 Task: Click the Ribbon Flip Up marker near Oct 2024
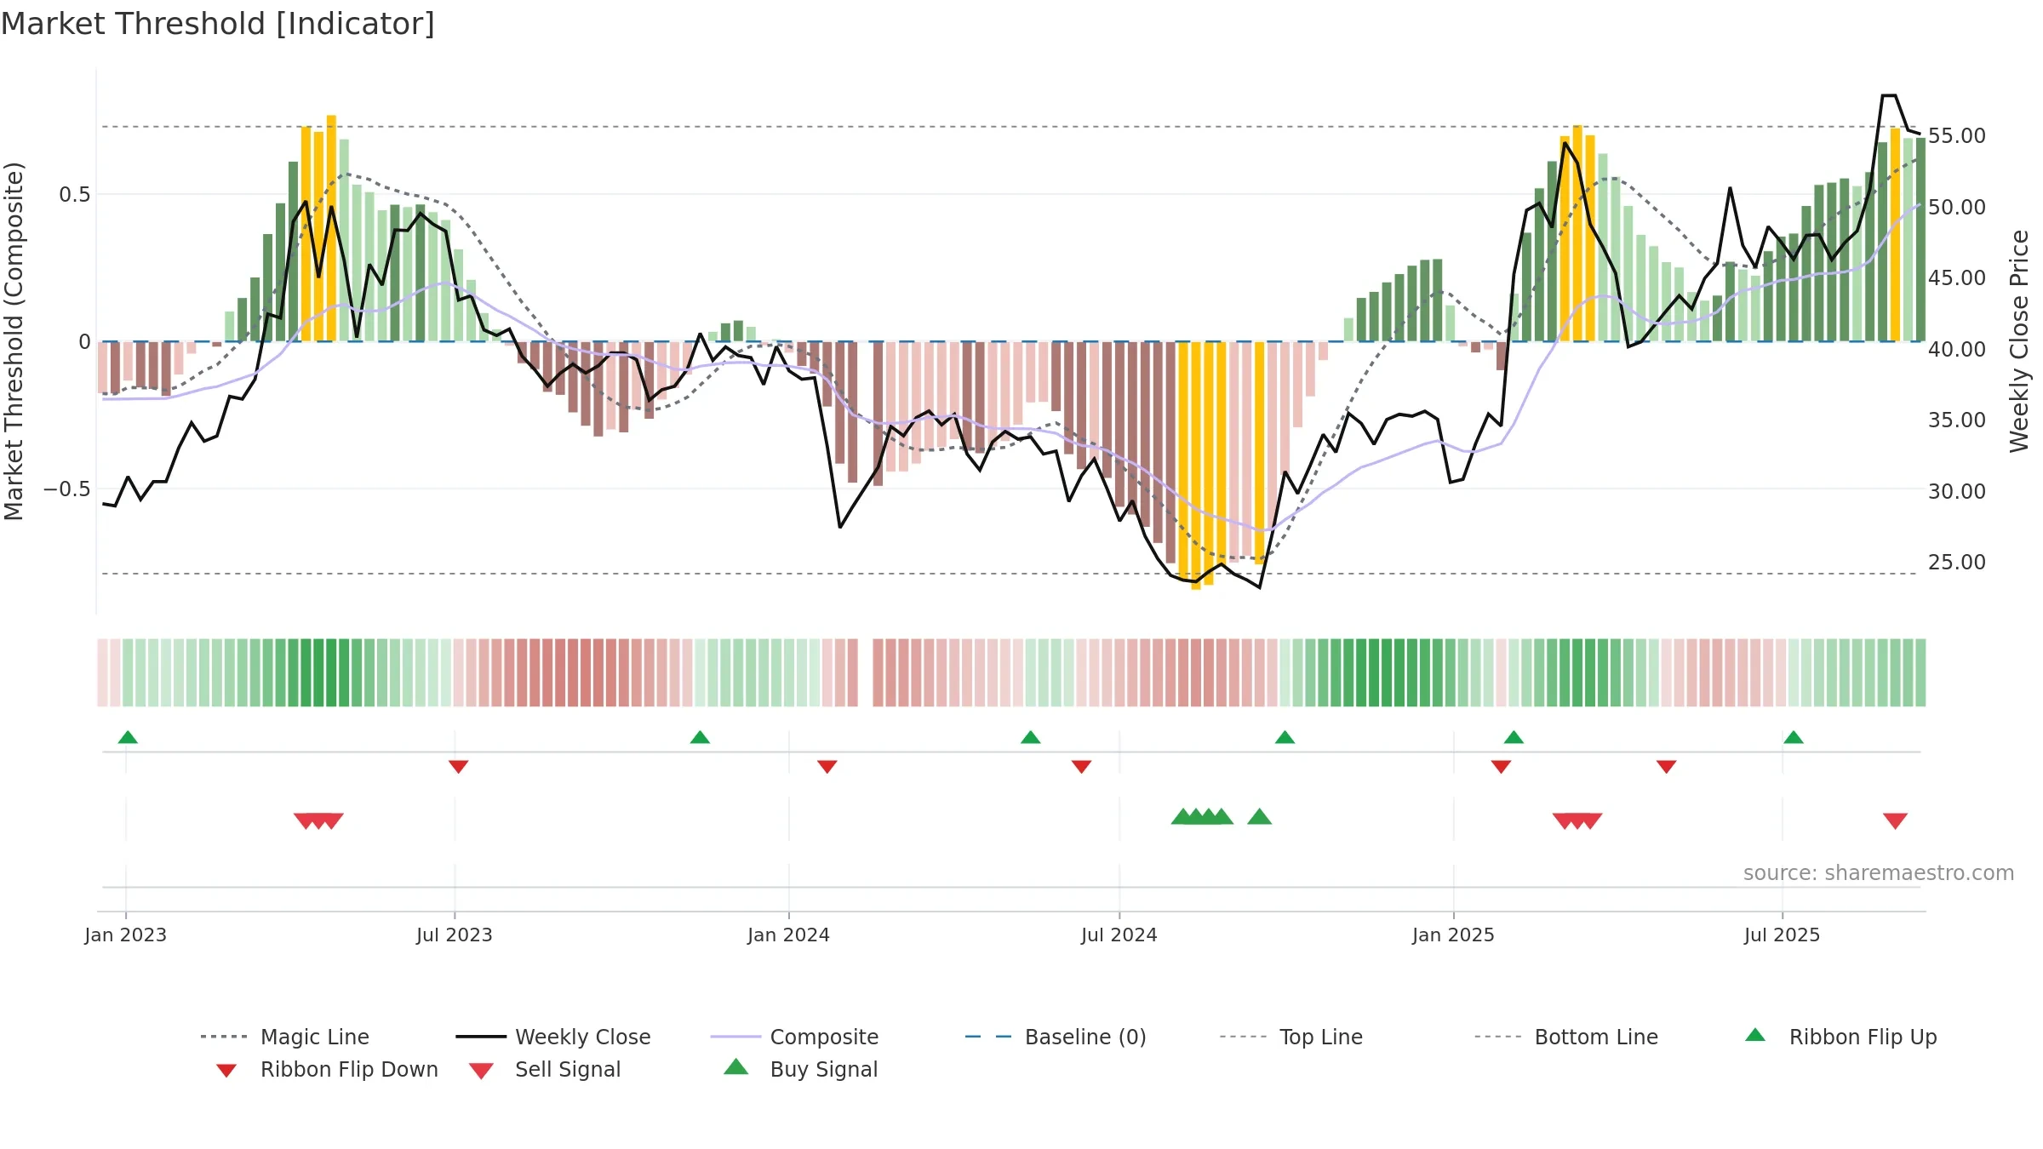click(x=1285, y=737)
